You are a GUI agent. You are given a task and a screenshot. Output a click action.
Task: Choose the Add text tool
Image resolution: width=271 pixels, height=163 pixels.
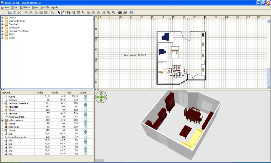[x=83, y=12]
